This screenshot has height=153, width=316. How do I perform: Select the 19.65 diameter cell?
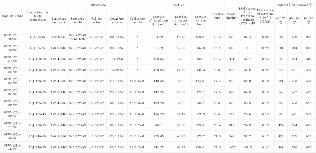click(x=217, y=114)
